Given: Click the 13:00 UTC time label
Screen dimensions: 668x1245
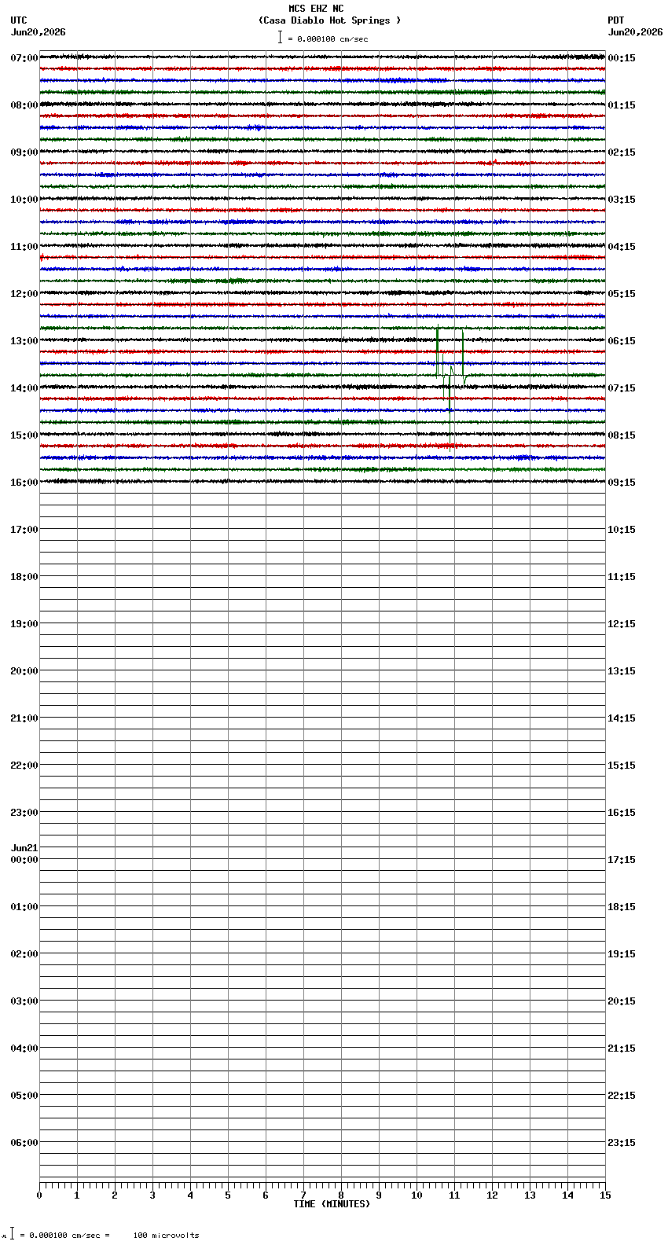Looking at the screenshot, I should click(24, 341).
